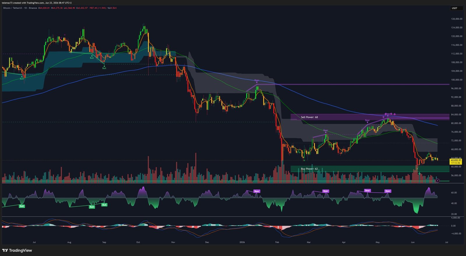Click the Feb label on time axis
Screen dimensions: 466x256
coord(277,242)
